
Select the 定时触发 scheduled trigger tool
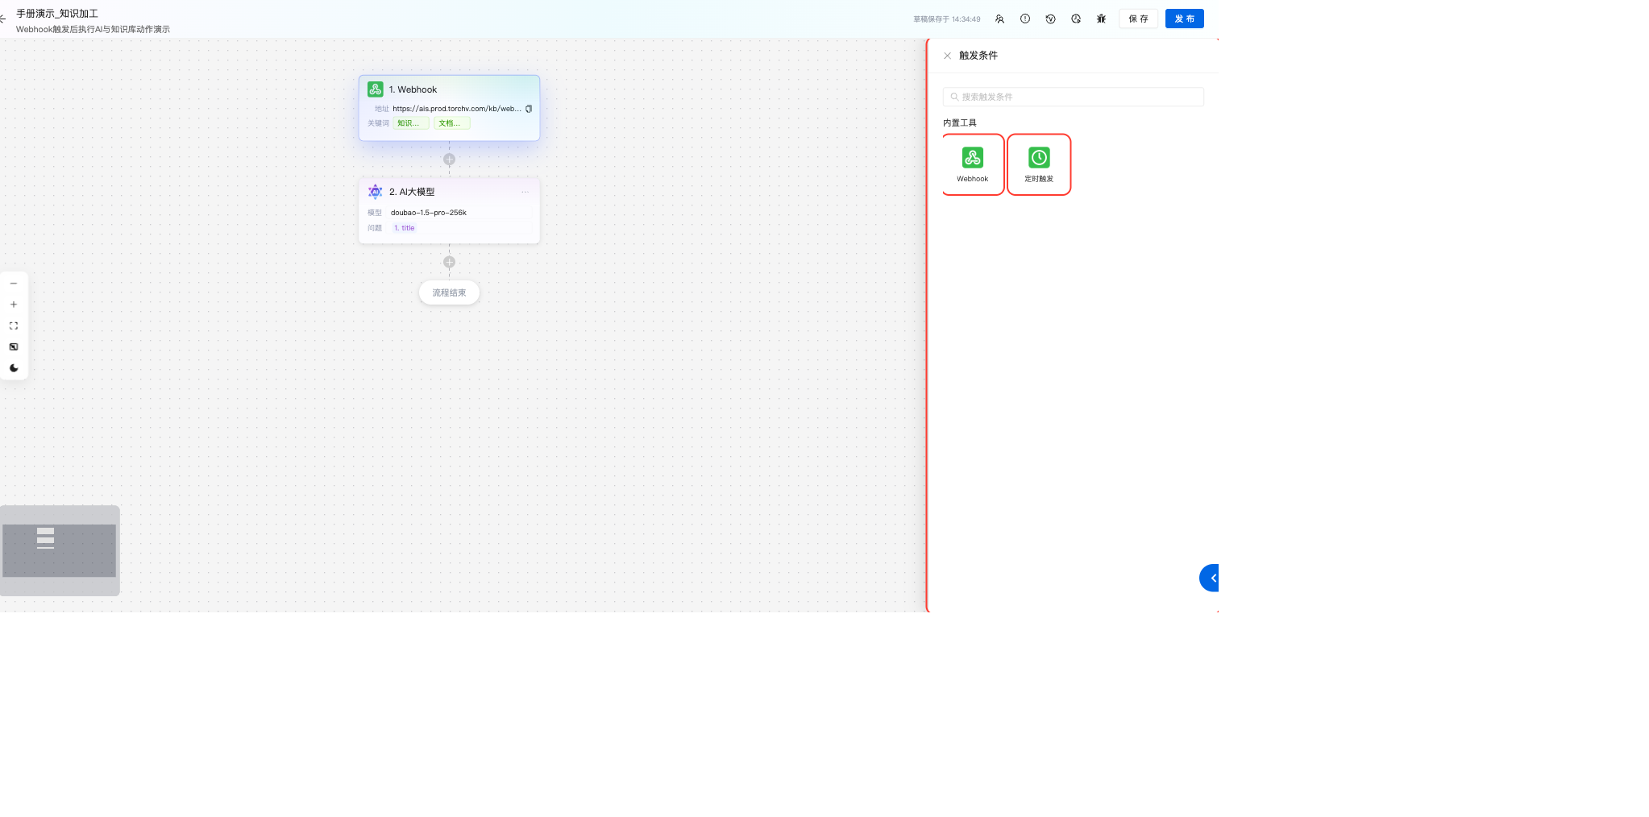click(x=1039, y=164)
